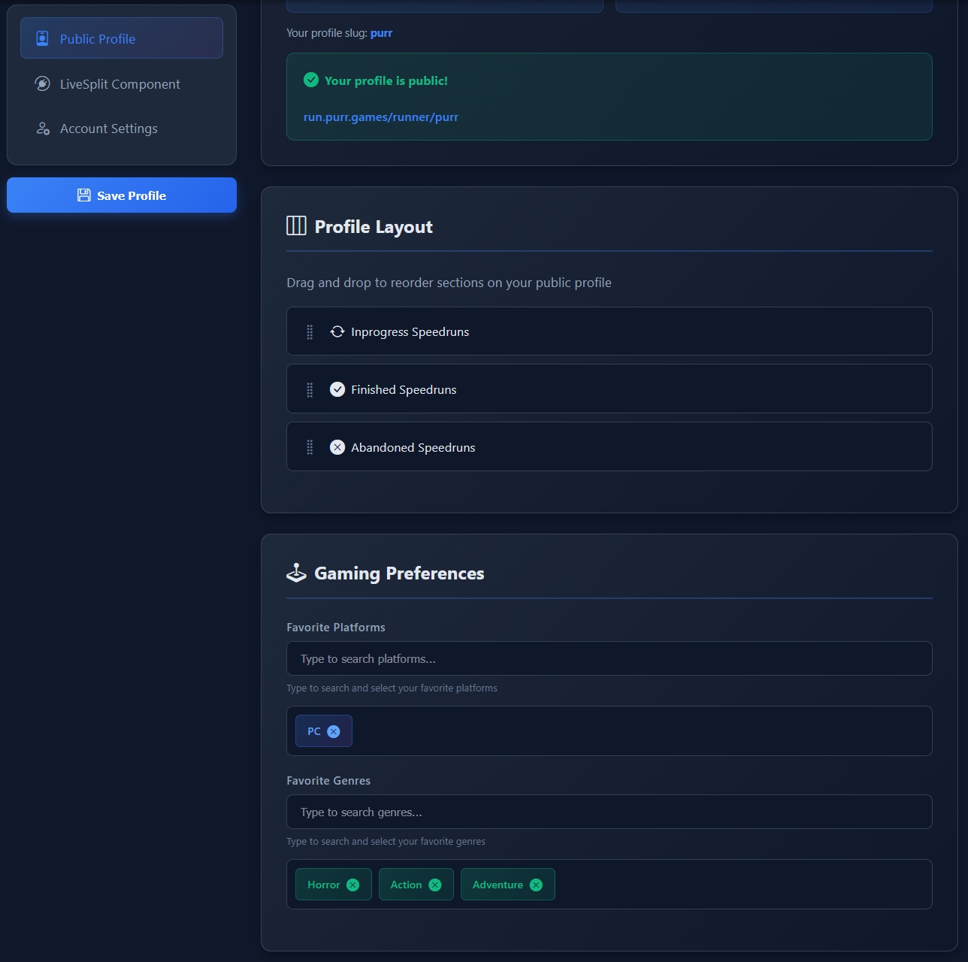The height and width of the screenshot is (962, 968).
Task: Click the Profile Layout columns icon
Action: point(296,226)
